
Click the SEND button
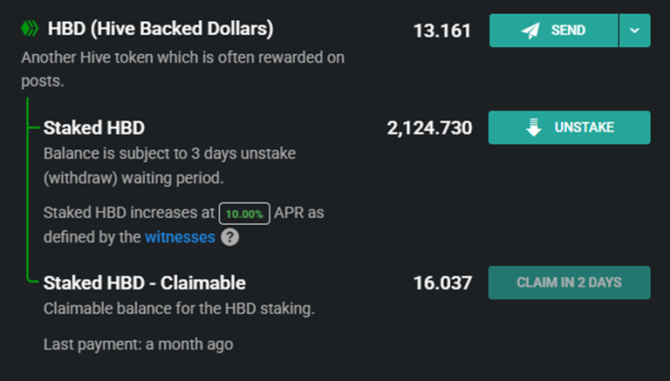point(554,31)
